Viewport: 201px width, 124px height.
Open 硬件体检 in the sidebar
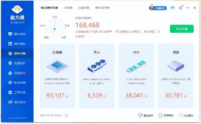click(x=17, y=34)
